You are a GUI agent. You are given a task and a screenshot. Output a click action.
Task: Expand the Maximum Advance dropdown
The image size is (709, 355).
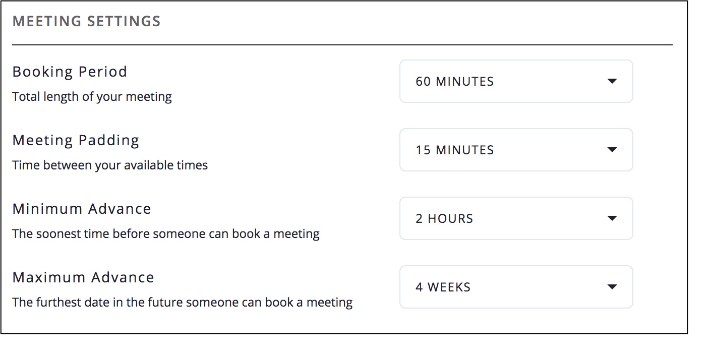[515, 287]
